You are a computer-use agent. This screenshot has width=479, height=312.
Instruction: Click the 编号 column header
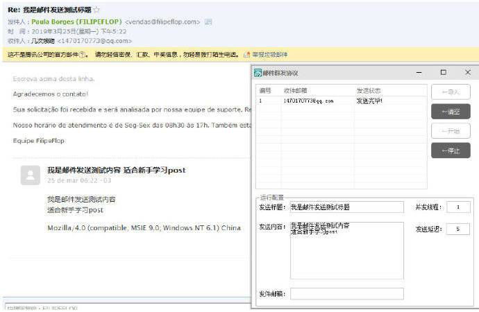tap(265, 91)
